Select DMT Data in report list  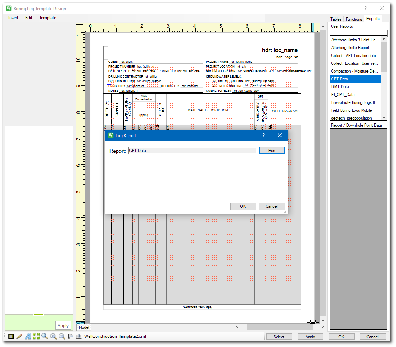click(x=340, y=87)
